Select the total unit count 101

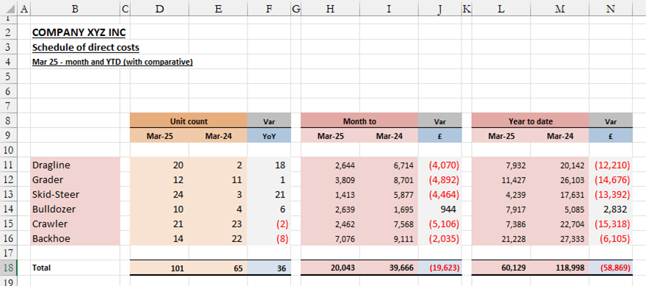coord(159,268)
